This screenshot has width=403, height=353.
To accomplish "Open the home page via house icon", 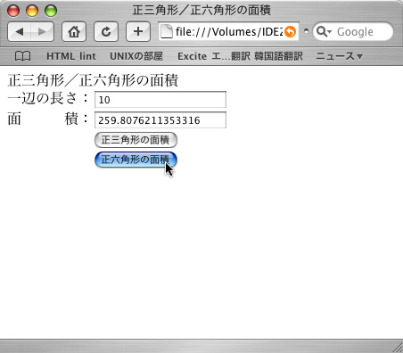I will 74,31.
